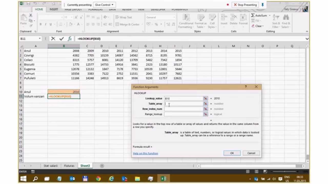The image size is (328, 184).
Task: Click the Excel icon on taskbar
Action: click(x=163, y=179)
